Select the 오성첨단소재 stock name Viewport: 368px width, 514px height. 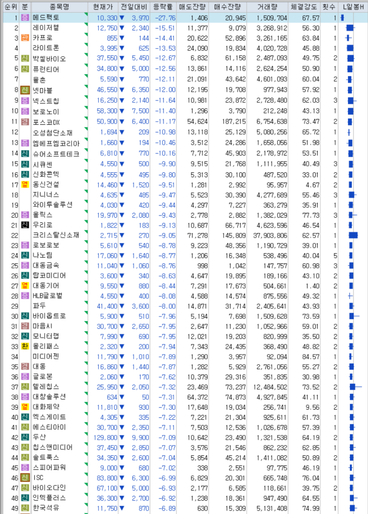pos(53,132)
